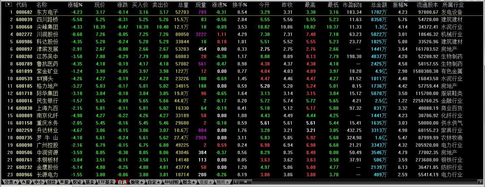Sort by the 总金额 column header

[x=378, y=5]
